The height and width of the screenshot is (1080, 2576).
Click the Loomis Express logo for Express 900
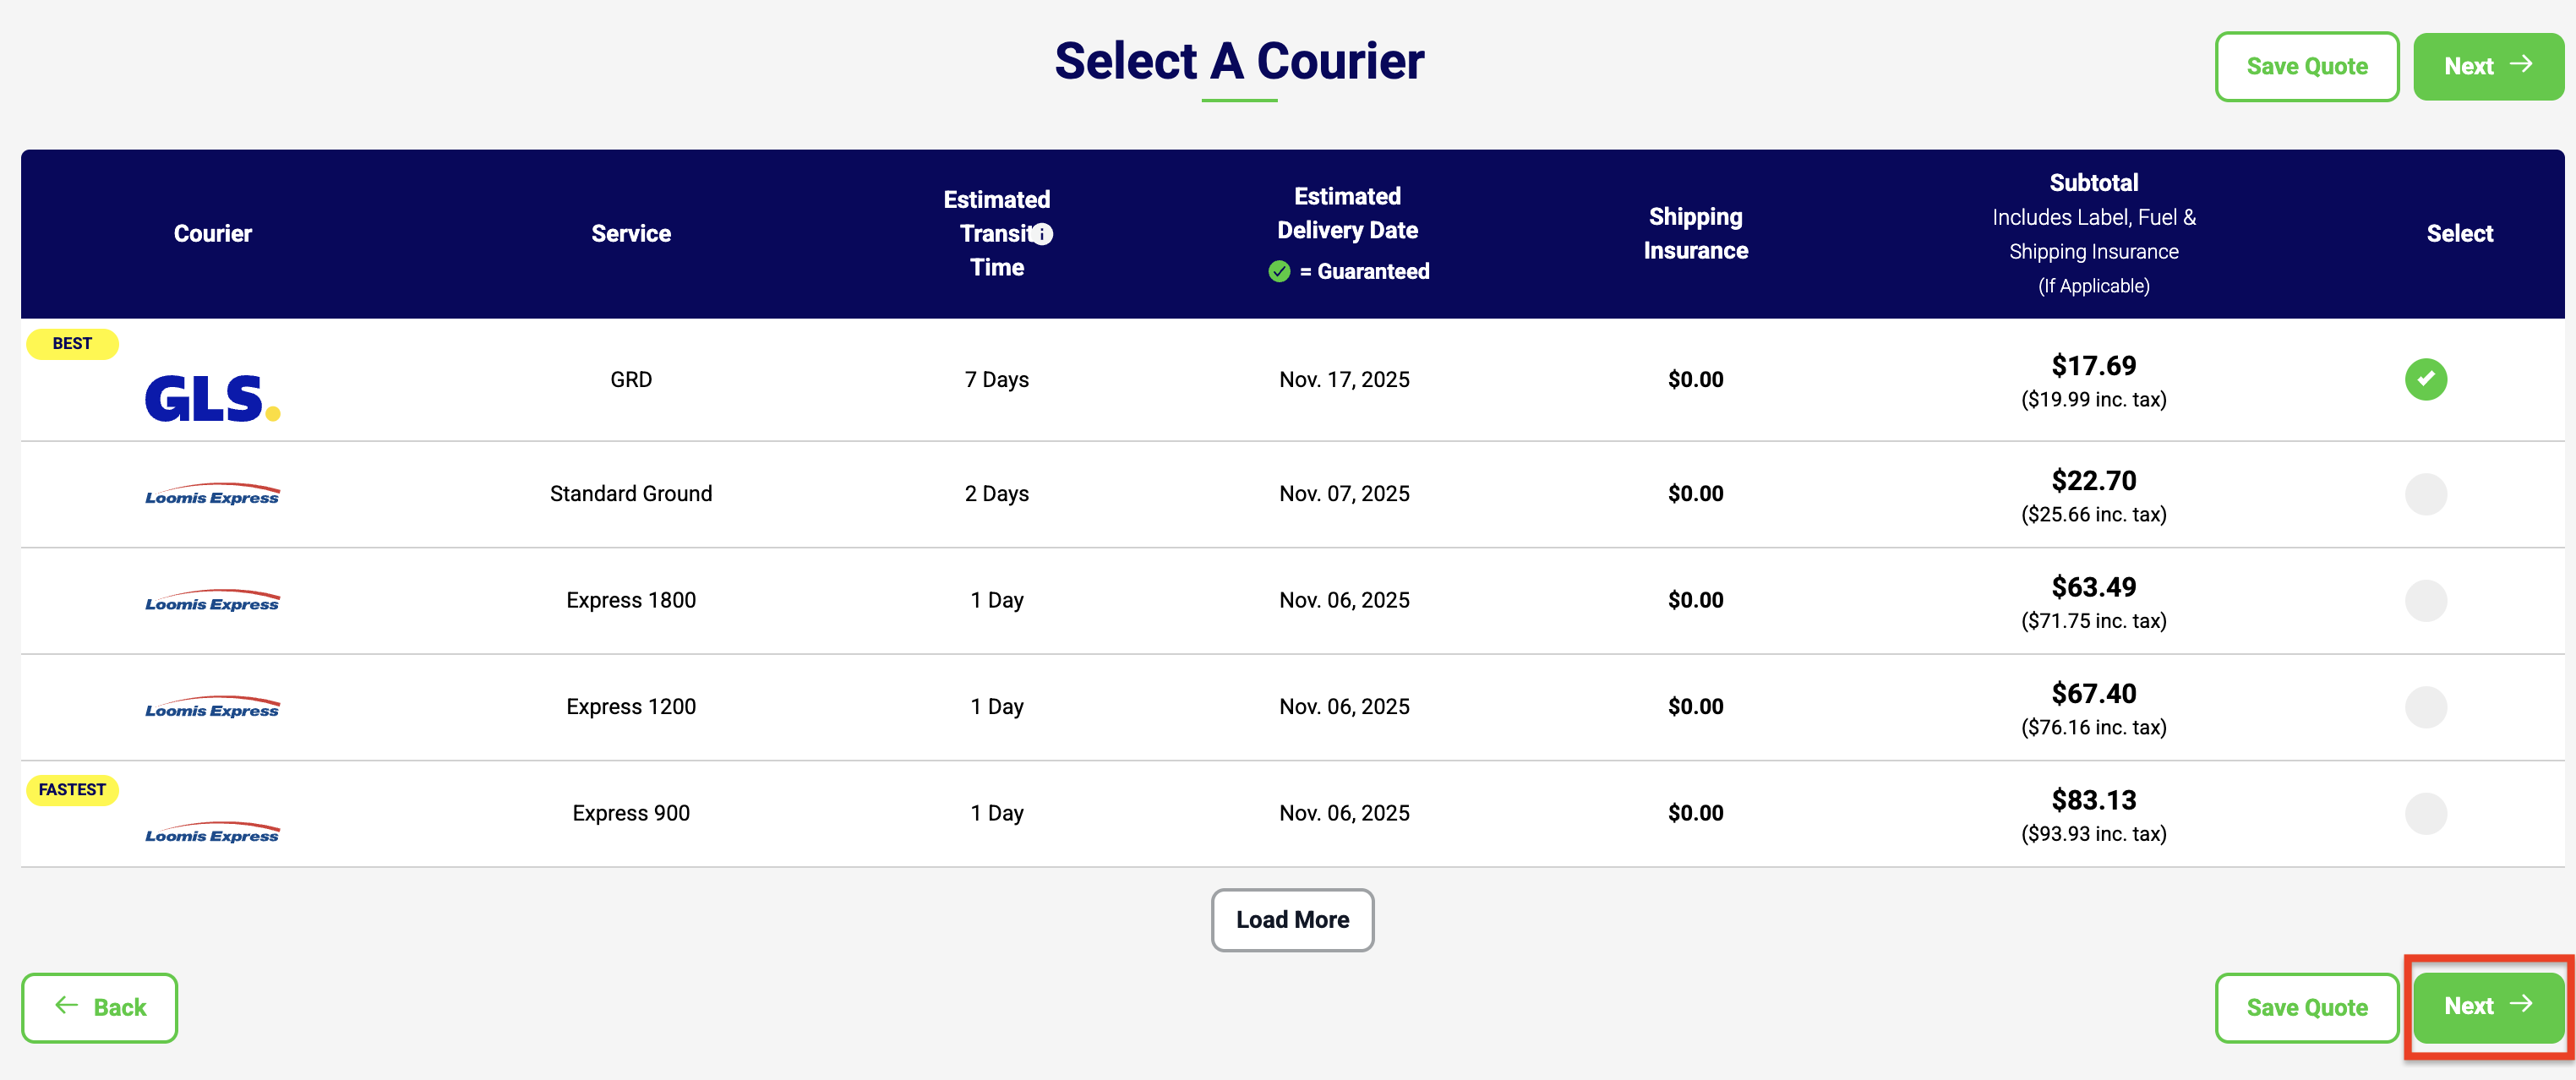(212, 833)
